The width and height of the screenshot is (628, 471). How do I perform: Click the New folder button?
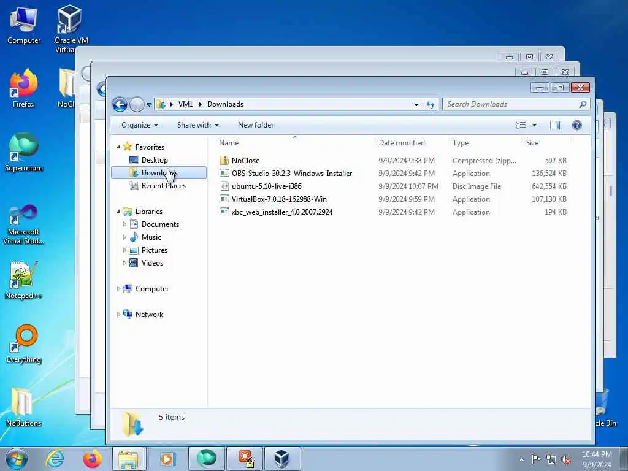256,125
